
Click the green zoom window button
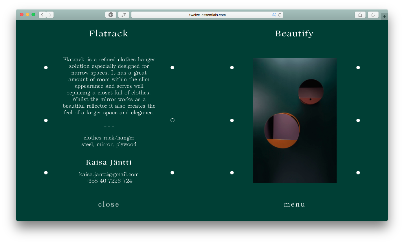[x=33, y=14]
